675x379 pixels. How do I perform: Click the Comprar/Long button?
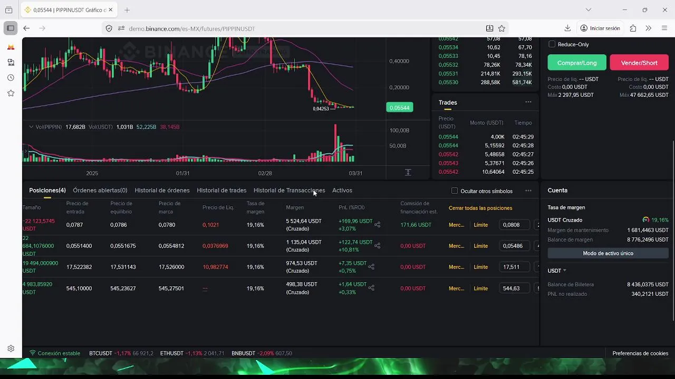coord(577,63)
